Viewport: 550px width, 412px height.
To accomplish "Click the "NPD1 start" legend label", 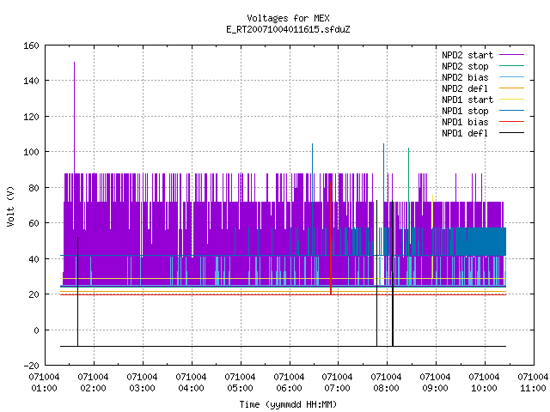I will [x=467, y=100].
